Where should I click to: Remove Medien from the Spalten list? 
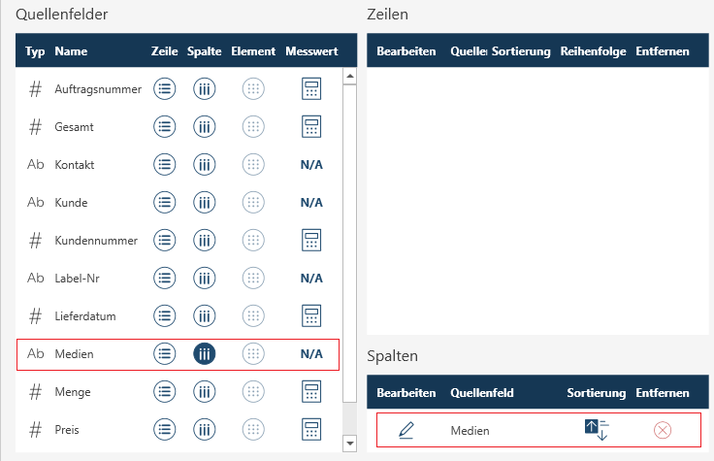[663, 430]
